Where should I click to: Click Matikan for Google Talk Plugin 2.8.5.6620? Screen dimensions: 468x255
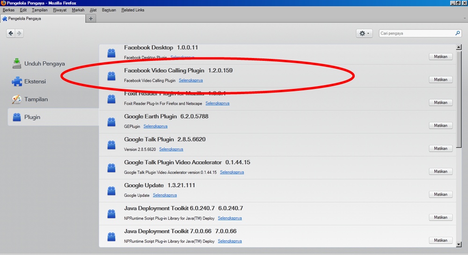tap(440, 148)
